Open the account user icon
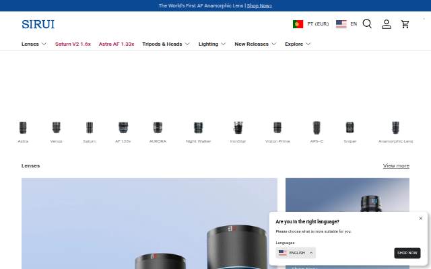The width and height of the screenshot is (431, 269). tap(386, 24)
